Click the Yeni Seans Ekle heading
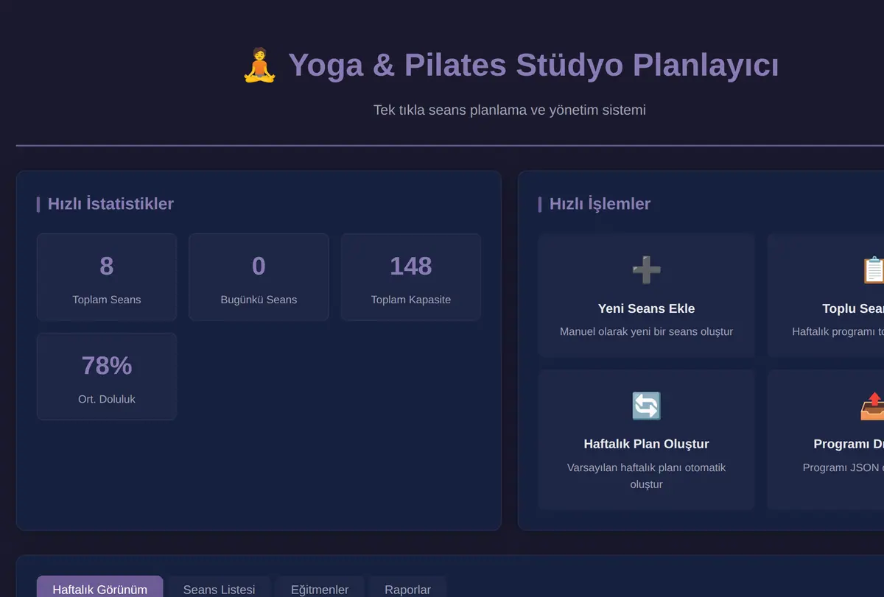This screenshot has width=884, height=597. tap(646, 308)
